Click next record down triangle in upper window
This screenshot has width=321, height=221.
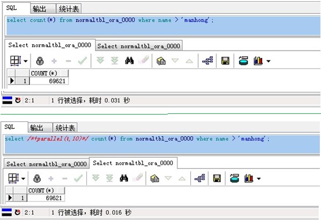pyautogui.click(x=175, y=61)
